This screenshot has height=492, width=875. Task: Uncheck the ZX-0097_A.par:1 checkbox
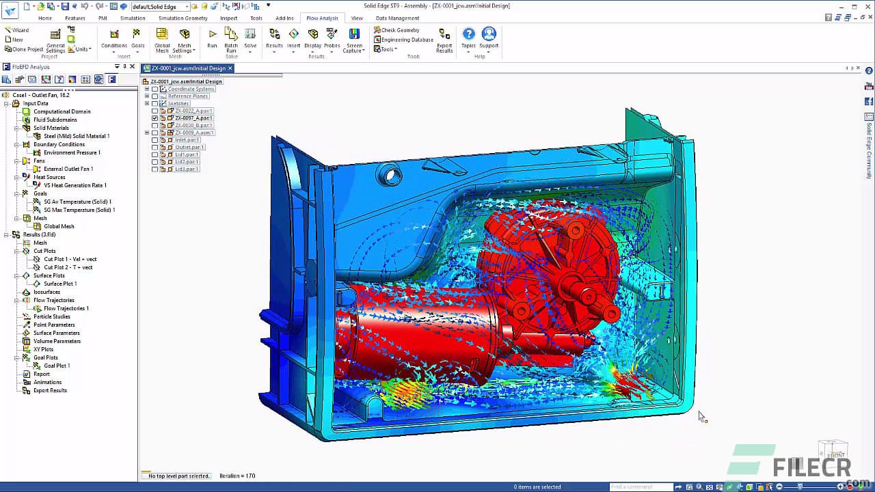pos(154,118)
